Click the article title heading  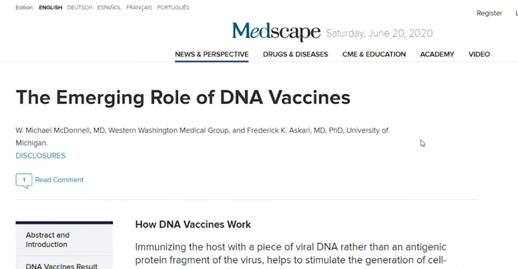click(x=183, y=97)
